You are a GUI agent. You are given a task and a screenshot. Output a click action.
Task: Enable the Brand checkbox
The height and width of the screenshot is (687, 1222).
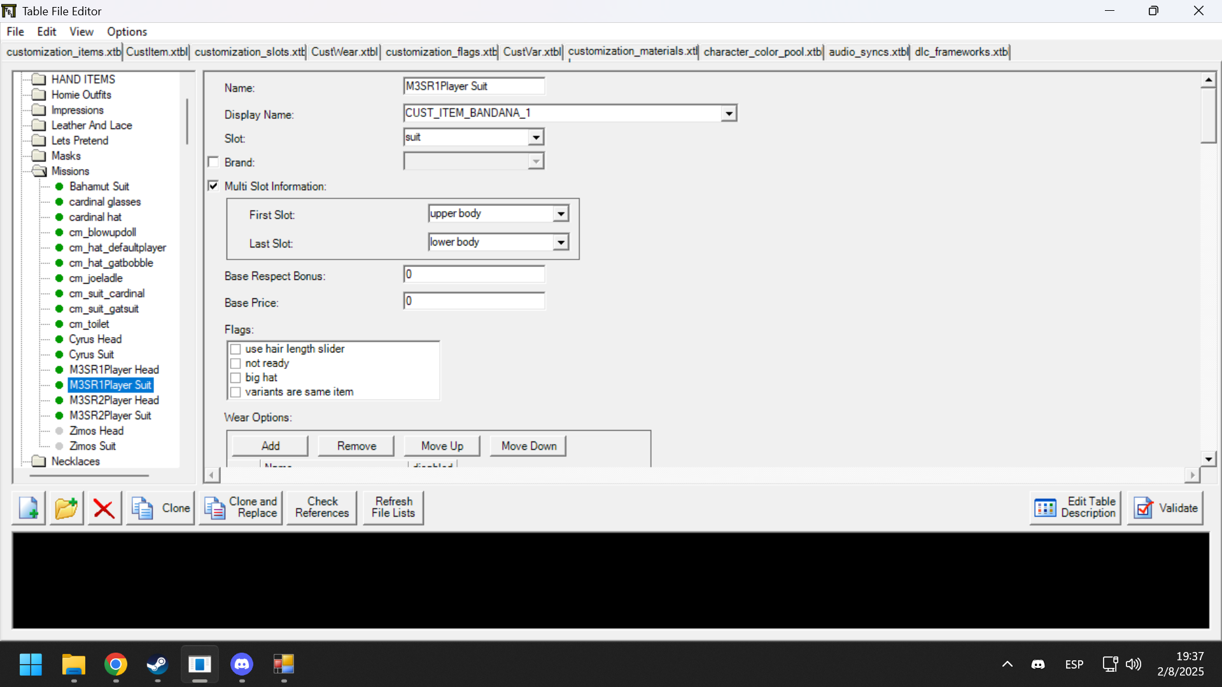(214, 162)
